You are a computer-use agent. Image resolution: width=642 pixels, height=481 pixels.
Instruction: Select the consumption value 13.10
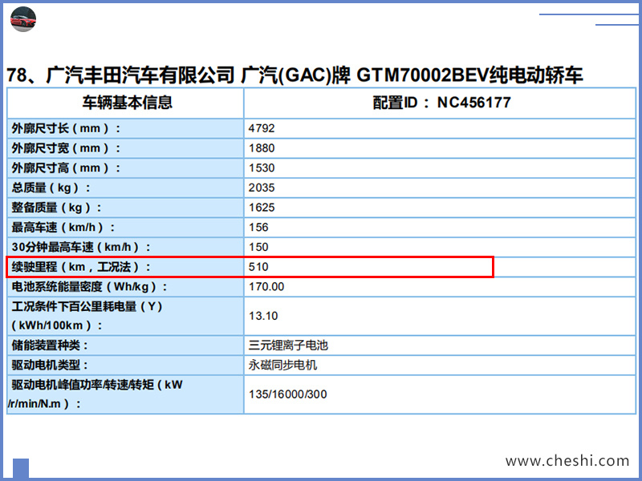tap(263, 316)
